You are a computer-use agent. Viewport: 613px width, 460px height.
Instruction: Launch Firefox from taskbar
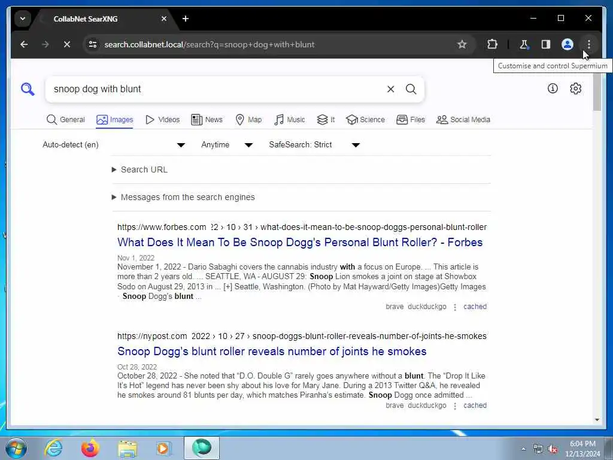90,448
